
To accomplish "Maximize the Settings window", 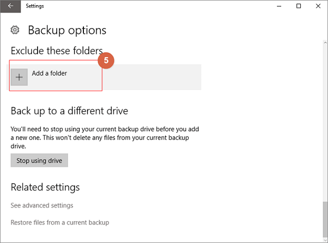I will click(x=299, y=6).
